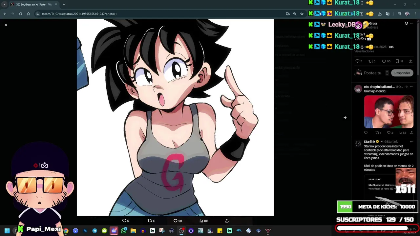Reply to the Gramajo viendo comment
The height and width of the screenshot is (236, 420).
click(x=366, y=133)
